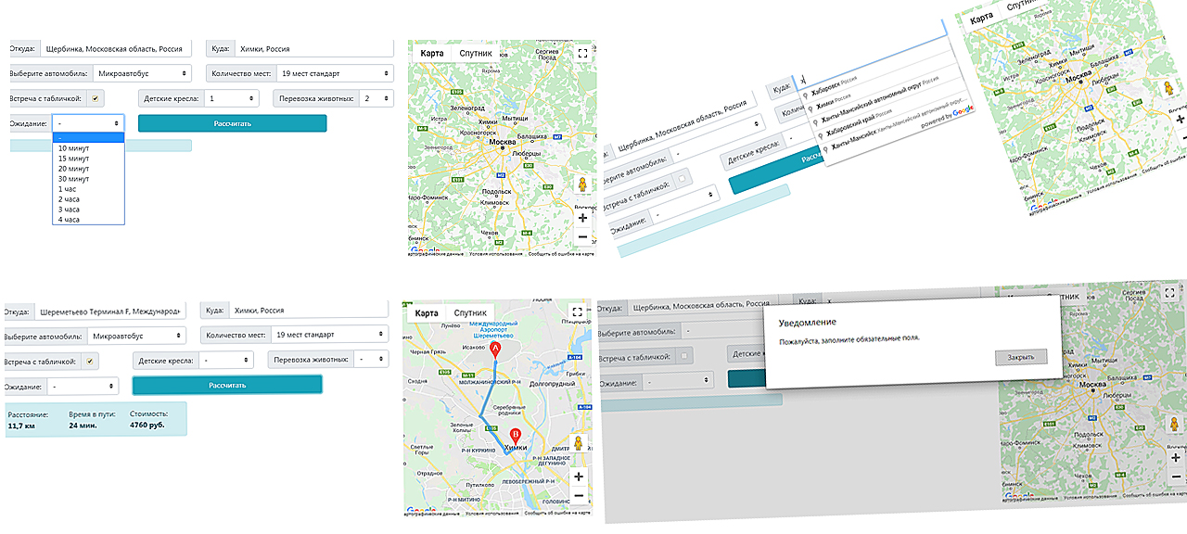Open Перевозка животных dropdown showing 2
1187x534 pixels.
pos(377,98)
